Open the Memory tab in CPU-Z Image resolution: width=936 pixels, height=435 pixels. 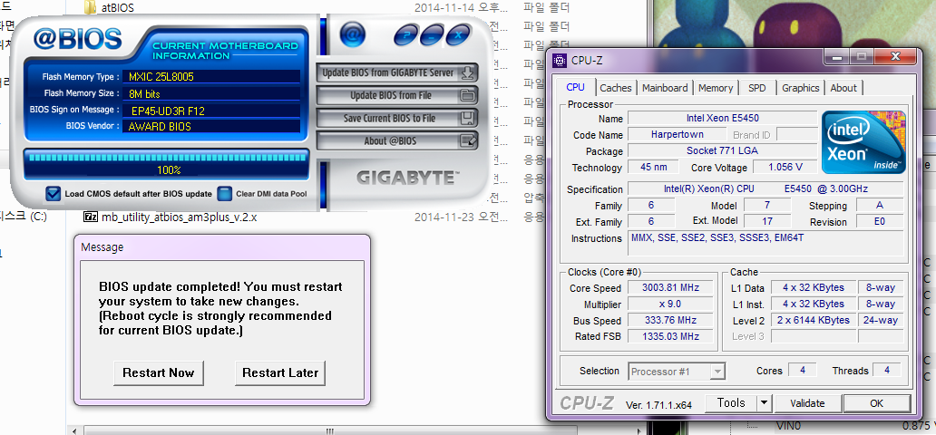pyautogui.click(x=715, y=88)
